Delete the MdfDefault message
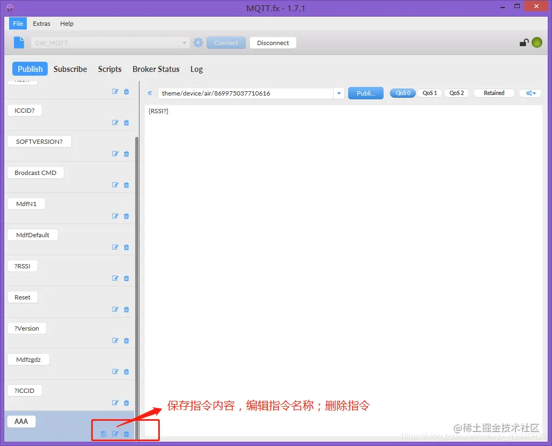The width and height of the screenshot is (552, 446). (127, 247)
